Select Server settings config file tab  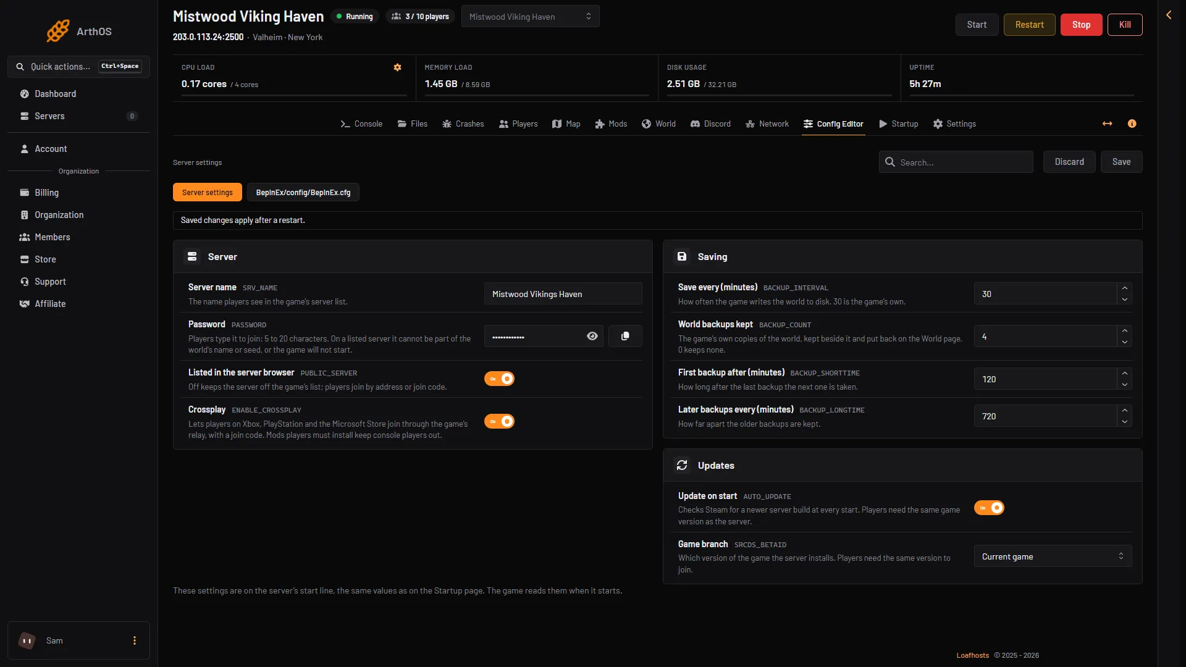(208, 192)
